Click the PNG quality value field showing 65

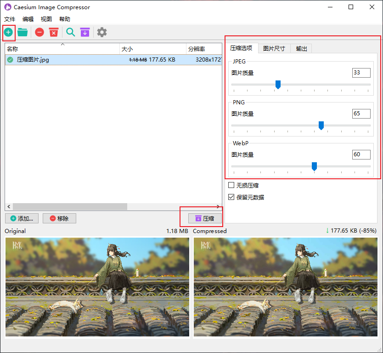point(361,114)
